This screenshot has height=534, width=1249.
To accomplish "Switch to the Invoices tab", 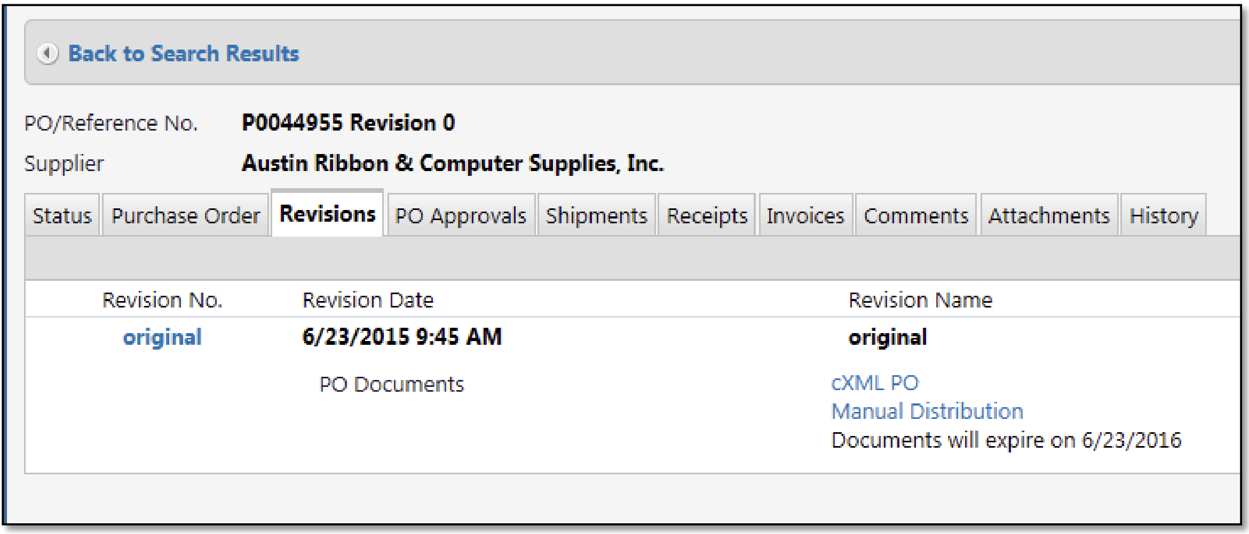I will (805, 216).
